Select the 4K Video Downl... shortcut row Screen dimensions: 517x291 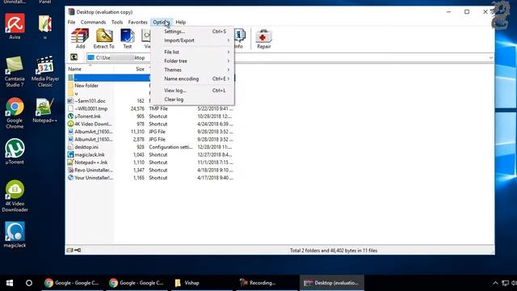(x=151, y=124)
